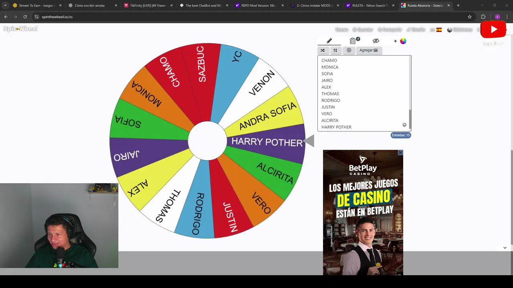Image resolution: width=513 pixels, height=288 pixels.
Task: Open browser extensions puzzle icon
Action: click(483, 17)
